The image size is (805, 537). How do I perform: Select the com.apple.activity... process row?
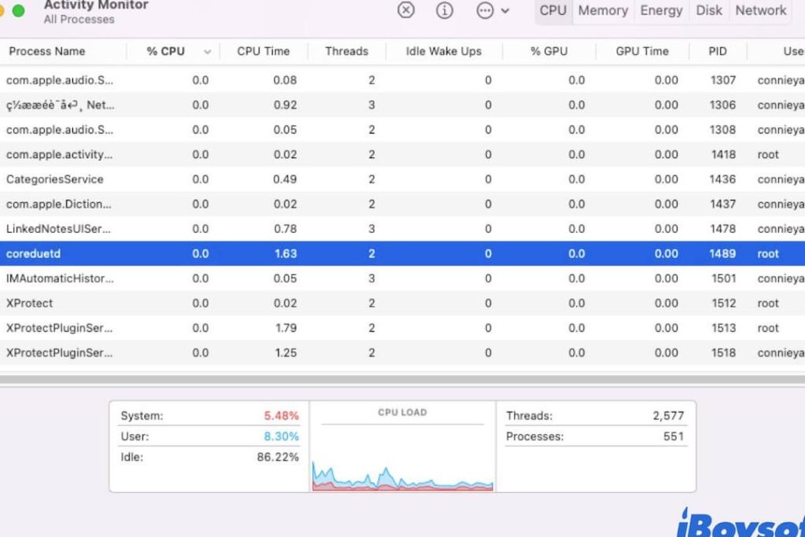402,155
